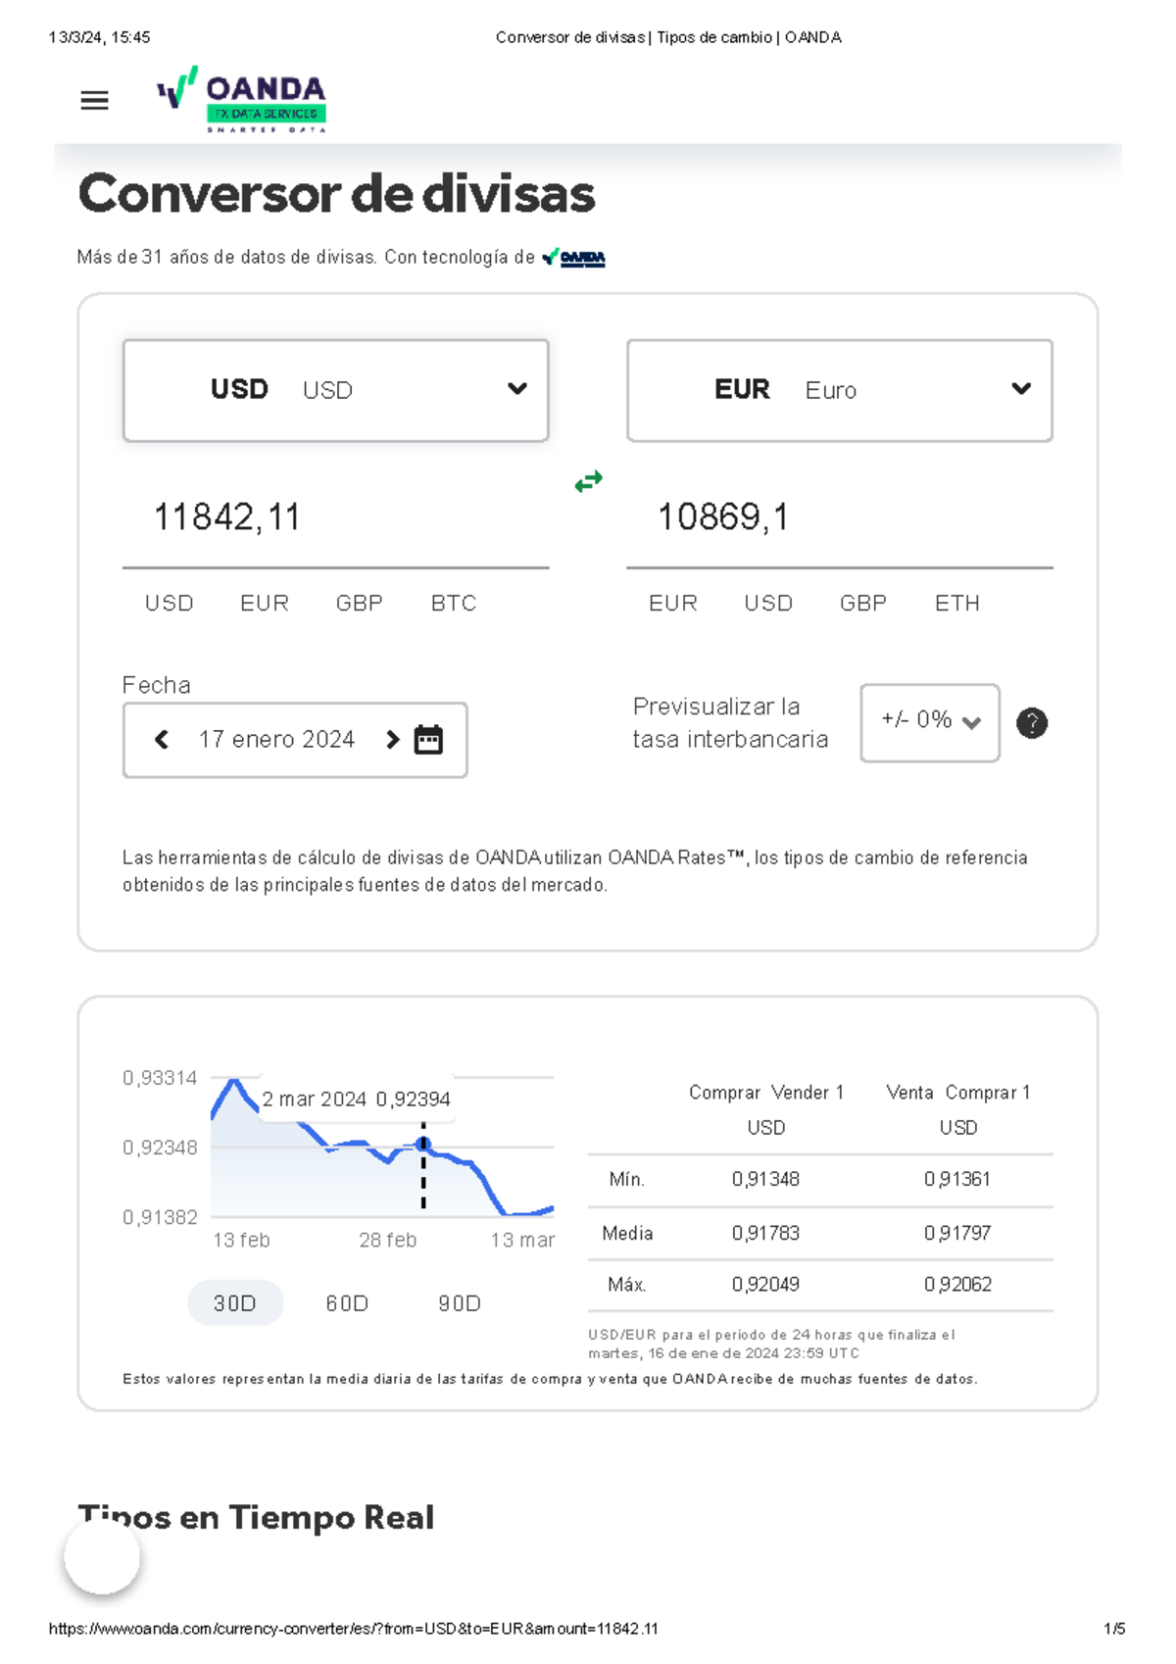
Task: Select GBP shortcut under source amount
Action: point(359,604)
